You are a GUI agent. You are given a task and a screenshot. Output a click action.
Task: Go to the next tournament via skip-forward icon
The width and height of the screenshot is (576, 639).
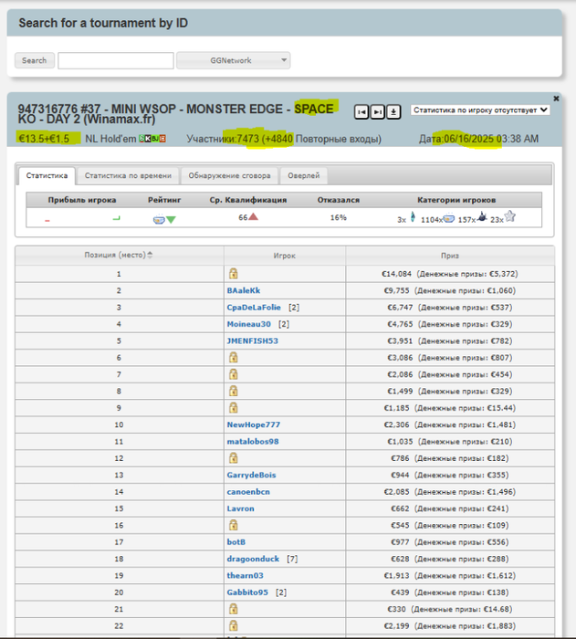tap(378, 111)
